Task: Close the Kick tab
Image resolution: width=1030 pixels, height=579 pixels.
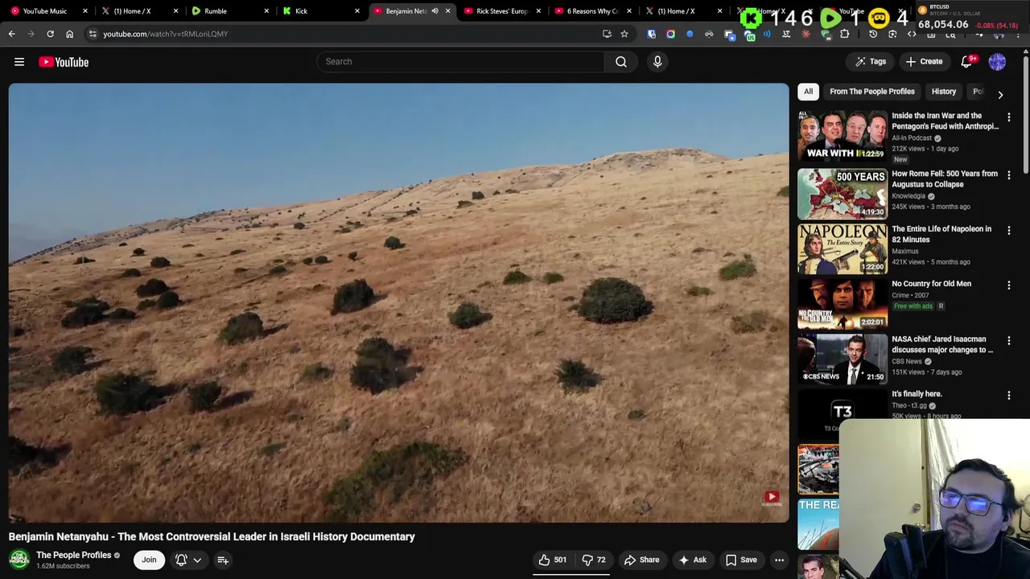Action: pos(357,11)
